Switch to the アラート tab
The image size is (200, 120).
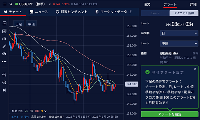(170, 4)
